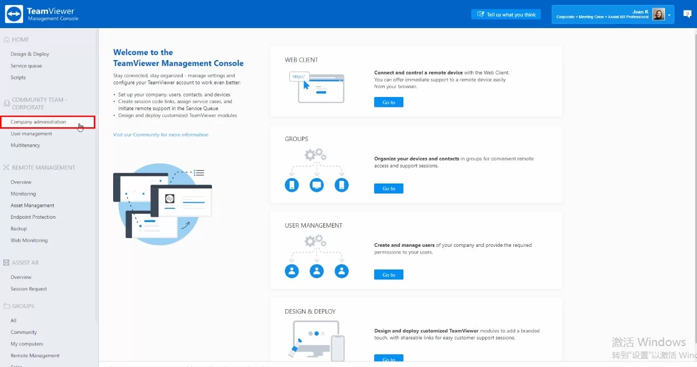The height and width of the screenshot is (367, 697).
Task: Open Endpoint Protection menu item
Action: [33, 217]
